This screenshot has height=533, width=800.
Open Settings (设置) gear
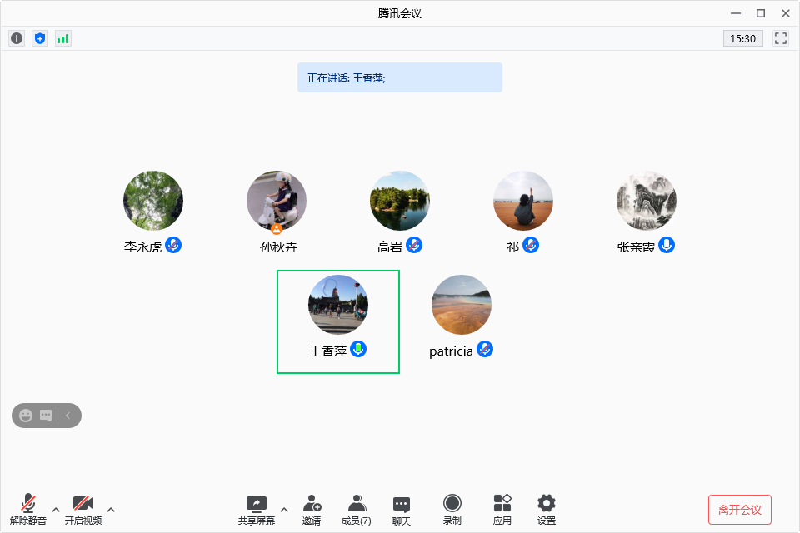(x=546, y=508)
